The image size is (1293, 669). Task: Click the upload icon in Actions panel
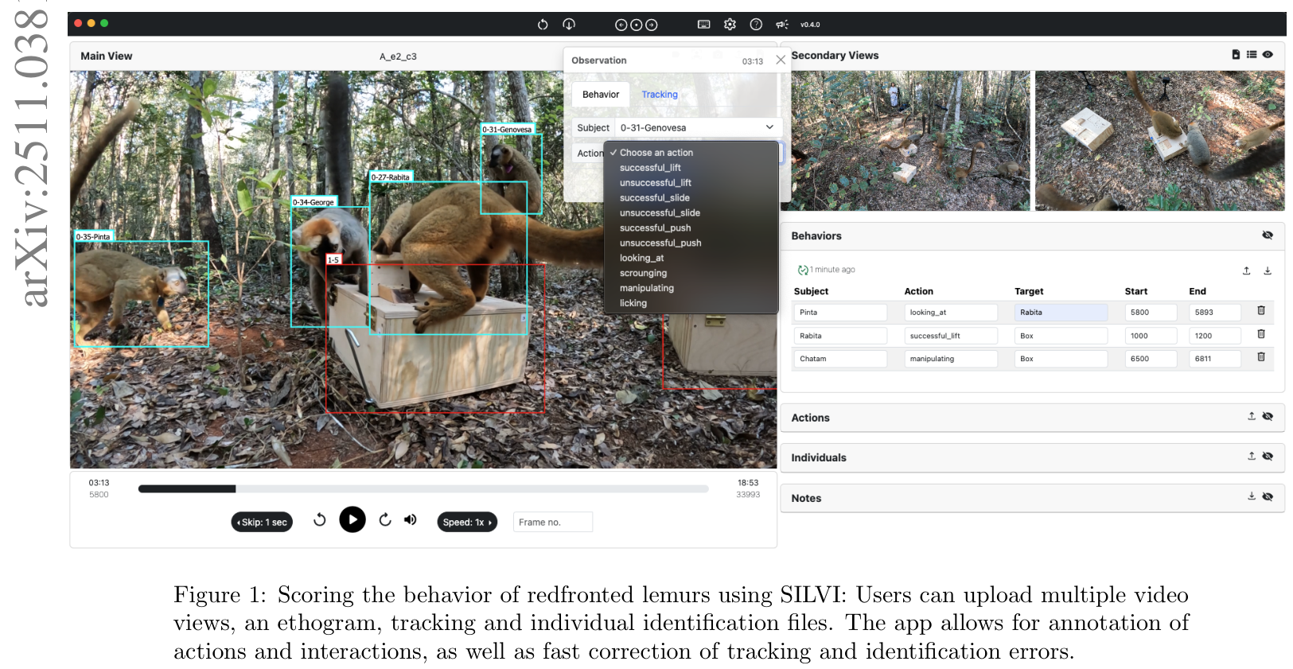click(x=1251, y=416)
